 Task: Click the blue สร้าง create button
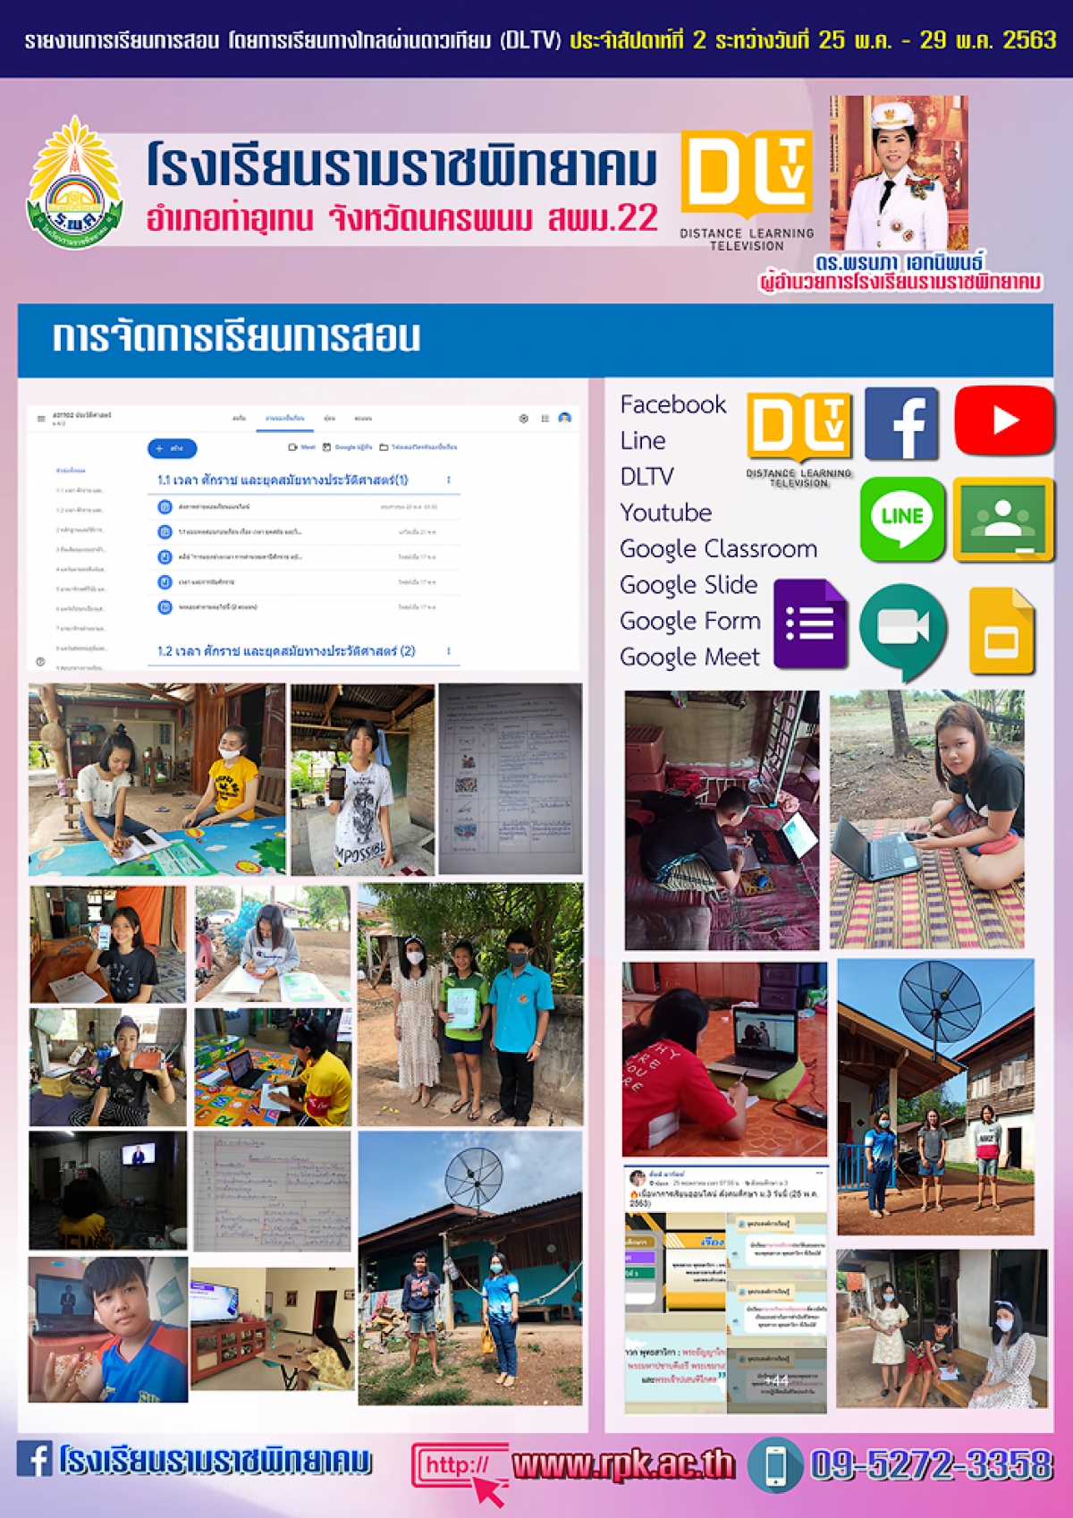[x=172, y=448]
